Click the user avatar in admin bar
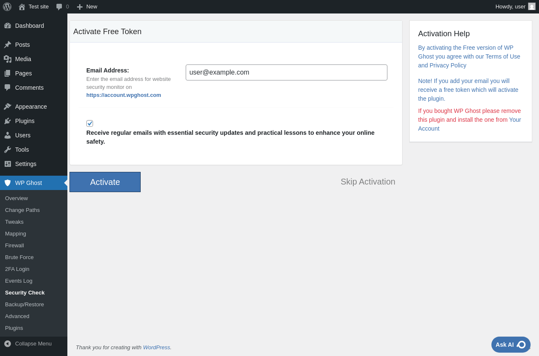 [532, 6]
